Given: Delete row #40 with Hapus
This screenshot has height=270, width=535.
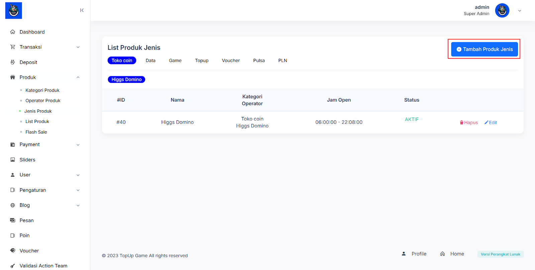Looking at the screenshot, I should coord(469,123).
